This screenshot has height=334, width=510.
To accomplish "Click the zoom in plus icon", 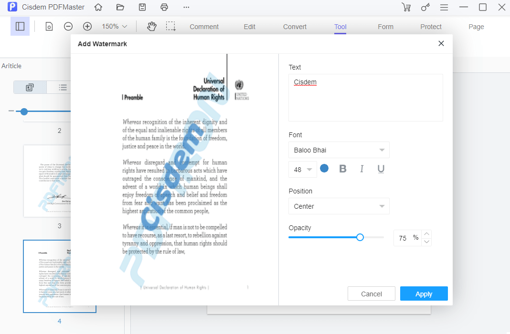I will point(87,26).
